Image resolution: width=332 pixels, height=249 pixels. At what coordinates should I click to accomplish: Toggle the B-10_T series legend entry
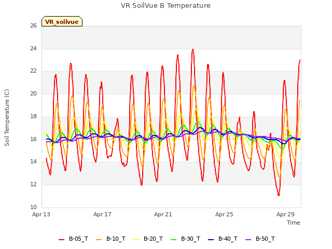pos(110,239)
